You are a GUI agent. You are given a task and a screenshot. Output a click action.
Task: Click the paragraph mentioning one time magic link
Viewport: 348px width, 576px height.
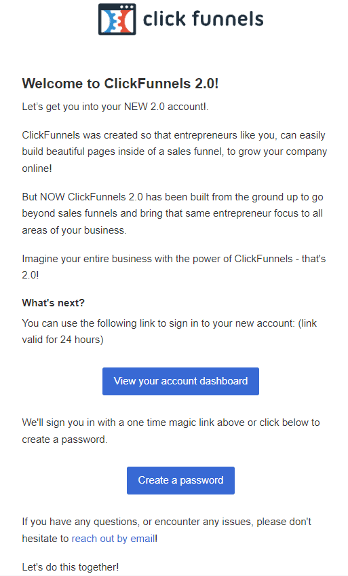pyautogui.click(x=171, y=431)
